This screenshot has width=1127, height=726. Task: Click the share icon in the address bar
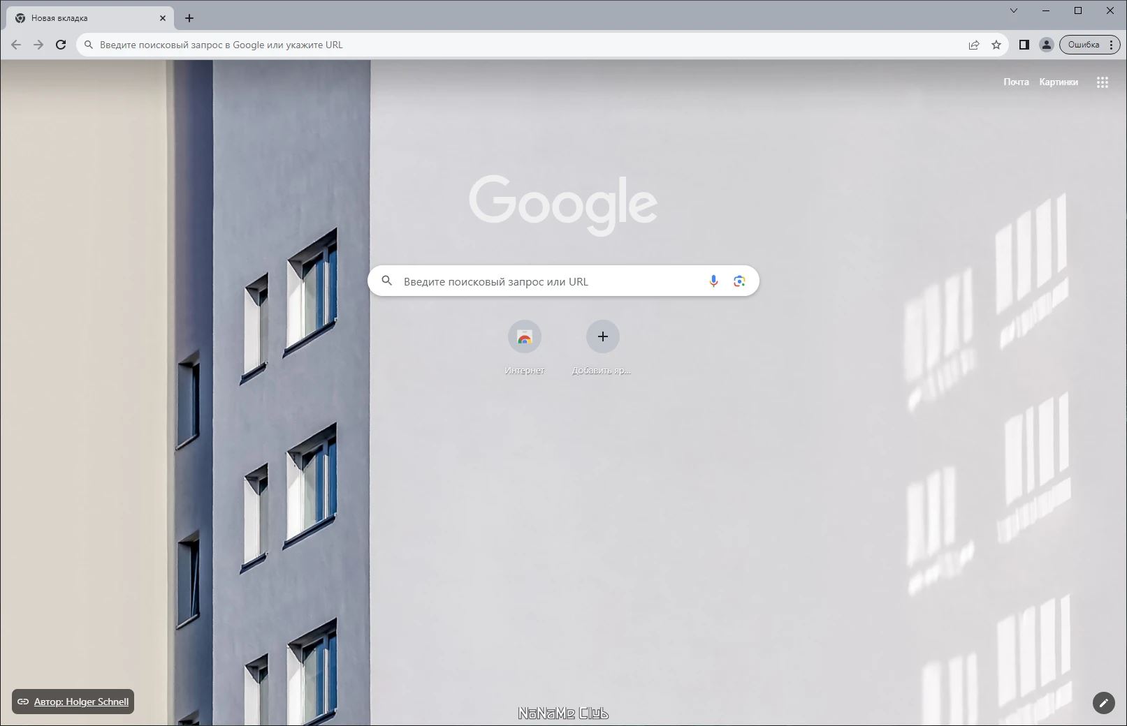[973, 44]
